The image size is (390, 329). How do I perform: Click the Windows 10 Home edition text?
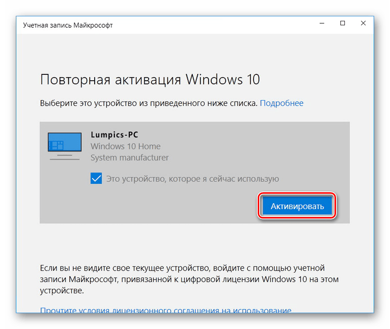click(125, 146)
